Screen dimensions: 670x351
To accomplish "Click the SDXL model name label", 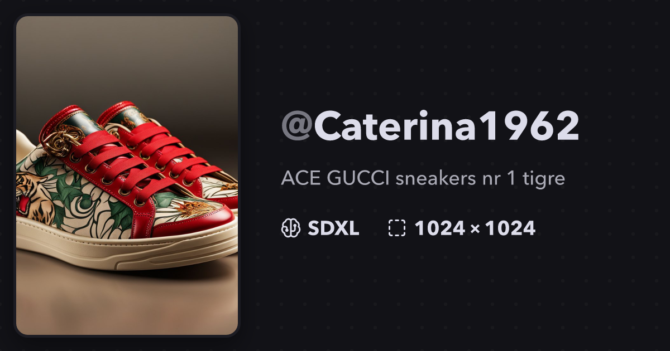I will click(333, 228).
